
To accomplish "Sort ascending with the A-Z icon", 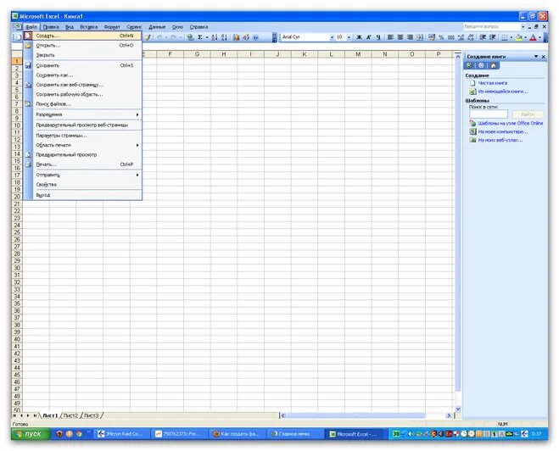I will (x=215, y=37).
